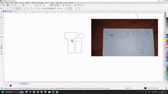This screenshot has height=94, width=168.
Task: Click the black swatch in document palette
Action: point(10,86)
